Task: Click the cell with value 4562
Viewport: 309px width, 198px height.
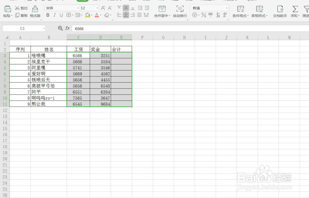Action: click(100, 74)
